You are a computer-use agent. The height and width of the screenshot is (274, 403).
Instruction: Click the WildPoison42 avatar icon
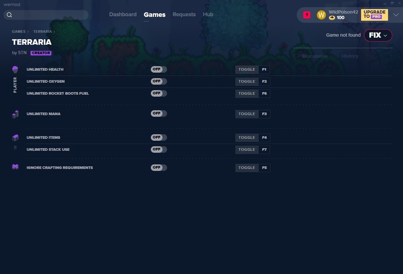coord(321,15)
